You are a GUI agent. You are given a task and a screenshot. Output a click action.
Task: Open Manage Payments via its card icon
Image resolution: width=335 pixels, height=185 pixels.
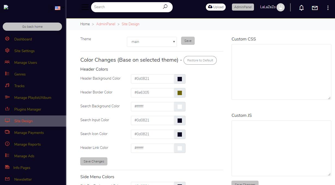(x=7, y=133)
